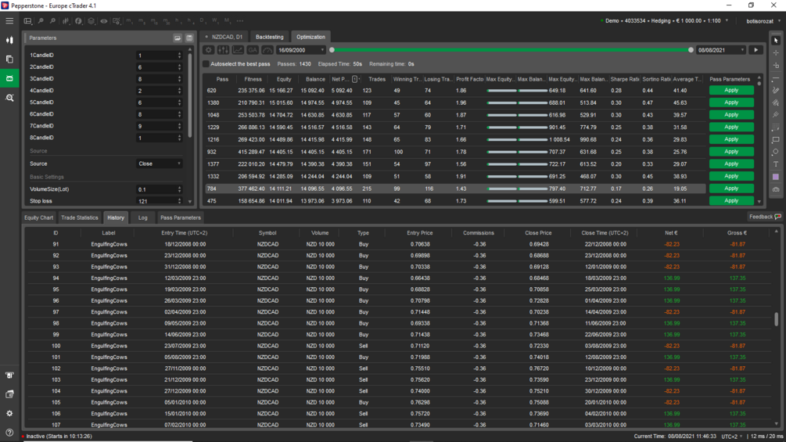Open Help question mark icon
The height and width of the screenshot is (442, 786).
click(x=9, y=433)
